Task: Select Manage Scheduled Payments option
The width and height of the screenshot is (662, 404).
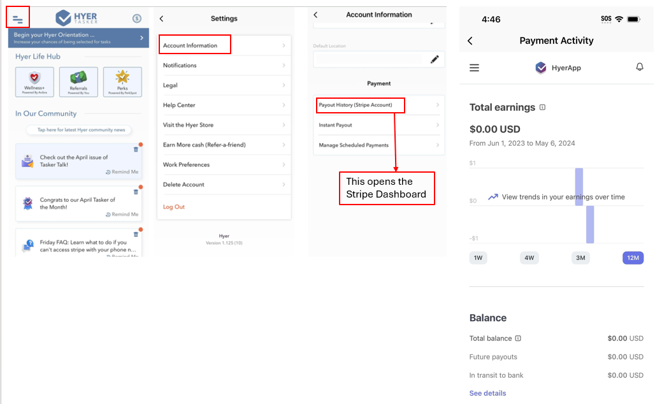Action: pyautogui.click(x=378, y=145)
